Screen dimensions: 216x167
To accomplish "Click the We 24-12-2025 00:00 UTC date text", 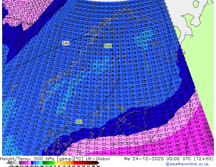I will pyautogui.click(x=157, y=159).
